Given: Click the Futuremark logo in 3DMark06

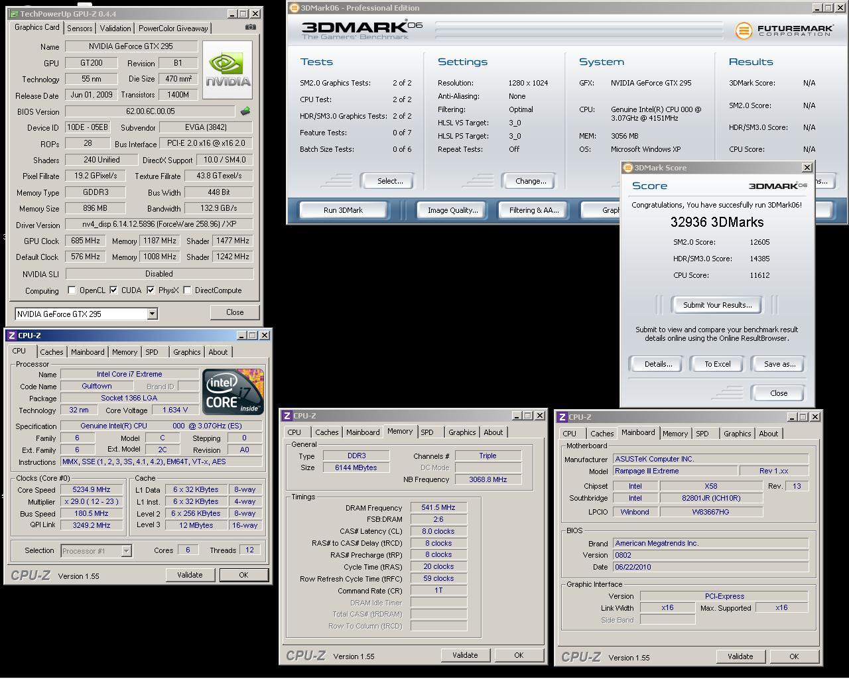Looking at the screenshot, I should [x=784, y=31].
